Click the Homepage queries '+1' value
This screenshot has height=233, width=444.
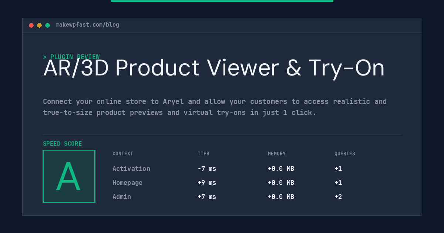click(x=338, y=183)
